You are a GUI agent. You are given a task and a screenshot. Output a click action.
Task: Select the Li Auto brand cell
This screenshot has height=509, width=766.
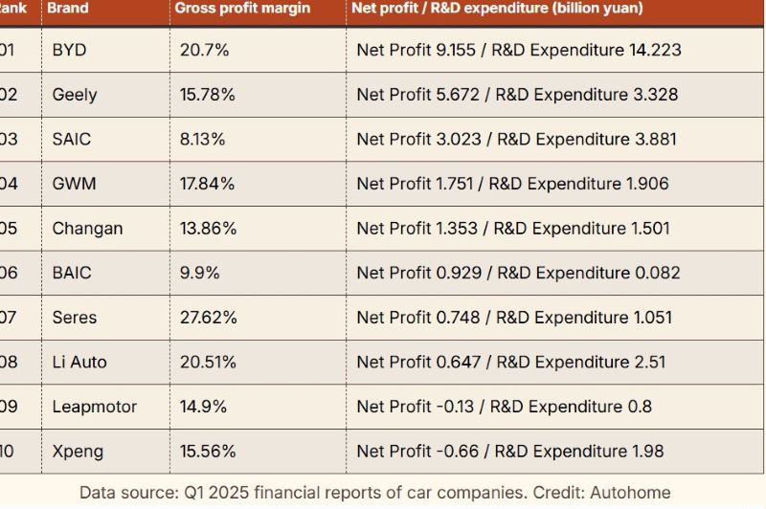[x=79, y=362]
